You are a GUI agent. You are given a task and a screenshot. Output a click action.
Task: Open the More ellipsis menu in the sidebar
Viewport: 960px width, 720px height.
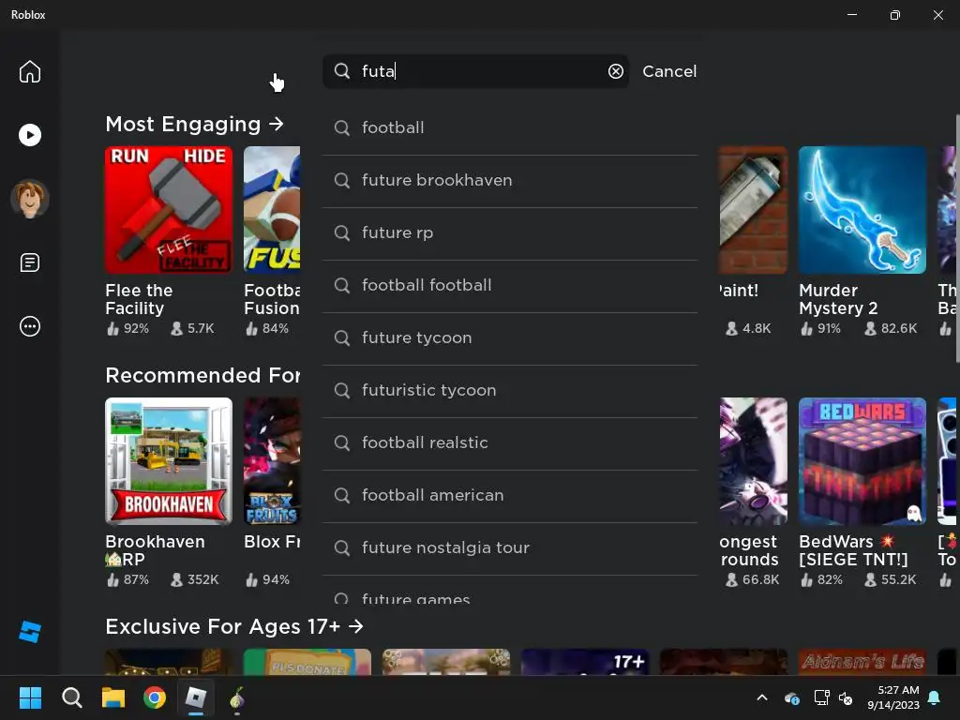click(x=29, y=326)
